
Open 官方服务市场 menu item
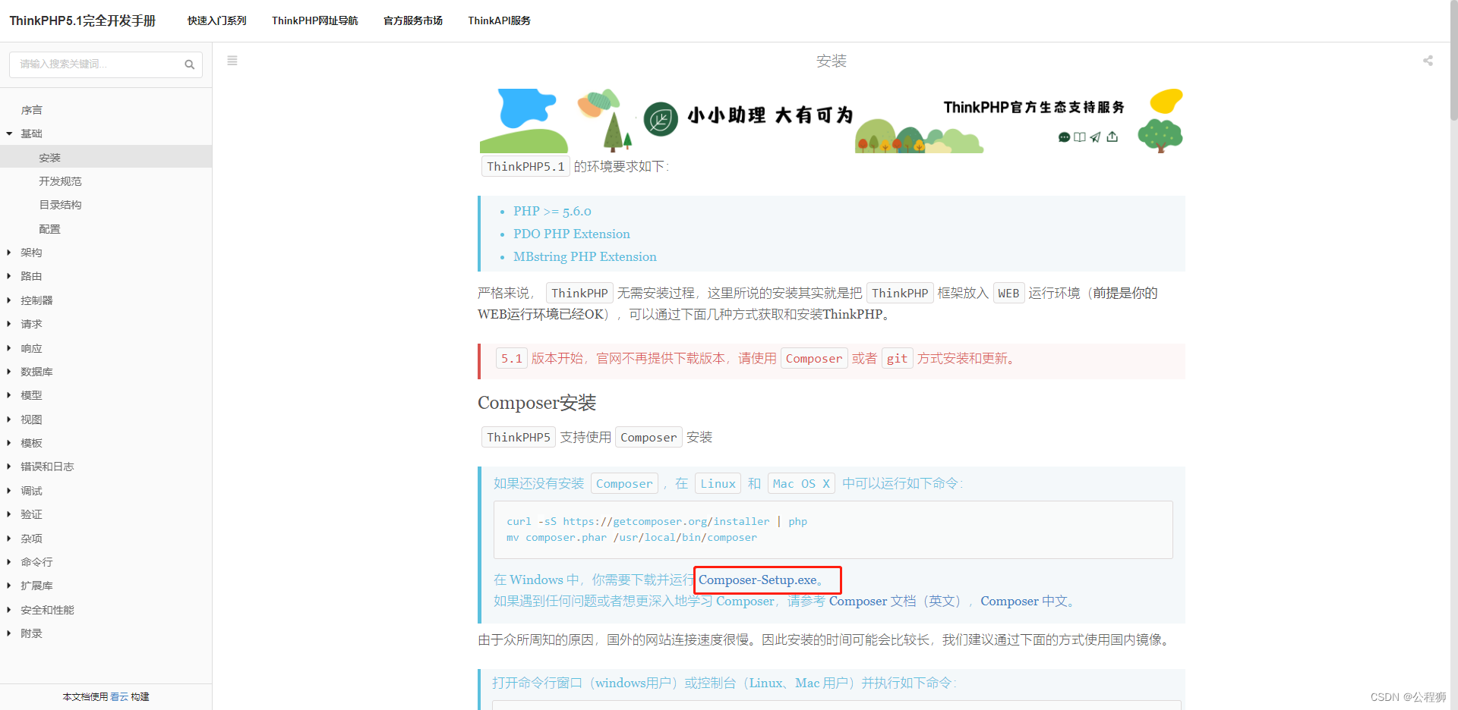click(x=413, y=20)
